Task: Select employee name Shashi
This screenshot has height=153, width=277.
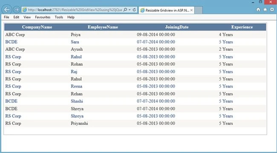Action: [77, 101]
